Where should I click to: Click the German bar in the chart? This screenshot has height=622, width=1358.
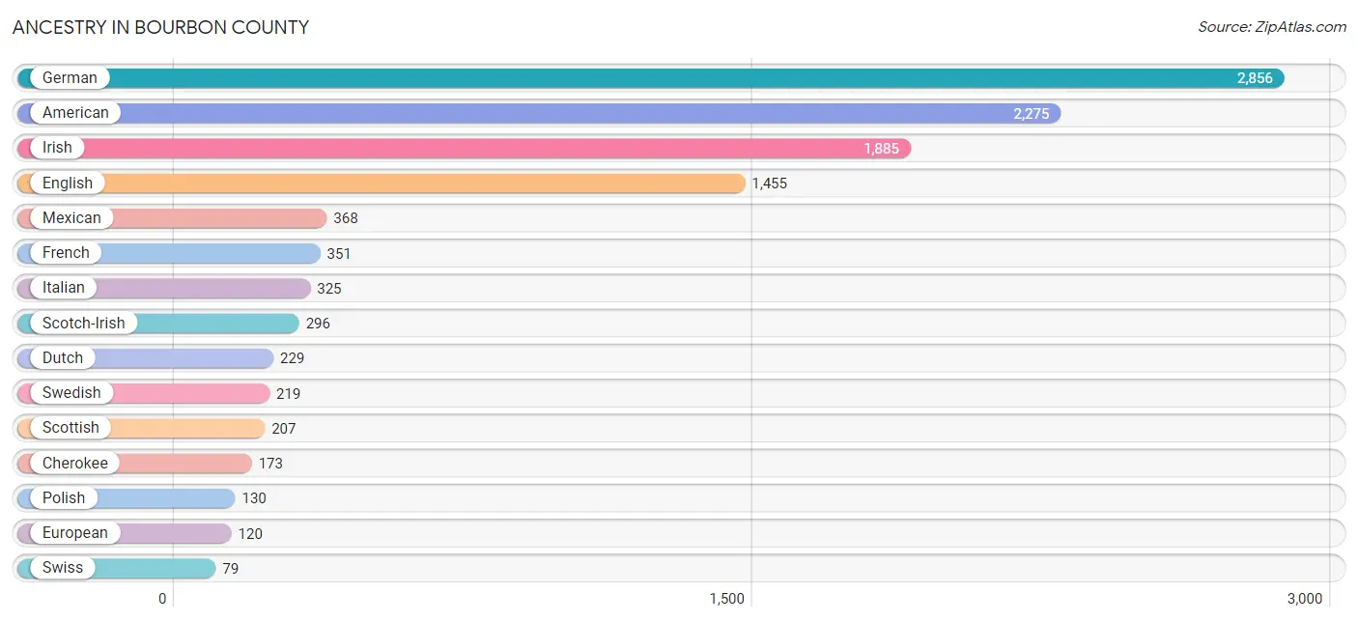click(651, 78)
